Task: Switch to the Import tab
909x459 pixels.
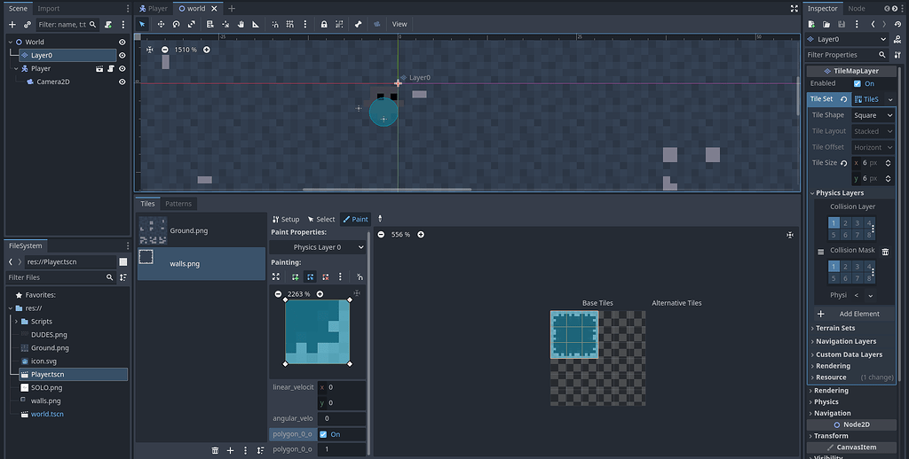Action: click(x=49, y=9)
